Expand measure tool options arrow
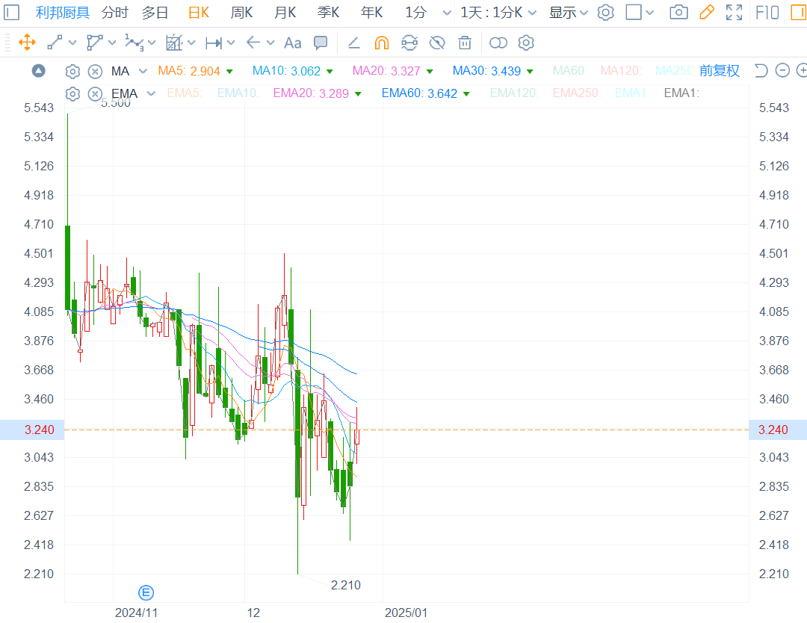This screenshot has height=623, width=807. [231, 43]
